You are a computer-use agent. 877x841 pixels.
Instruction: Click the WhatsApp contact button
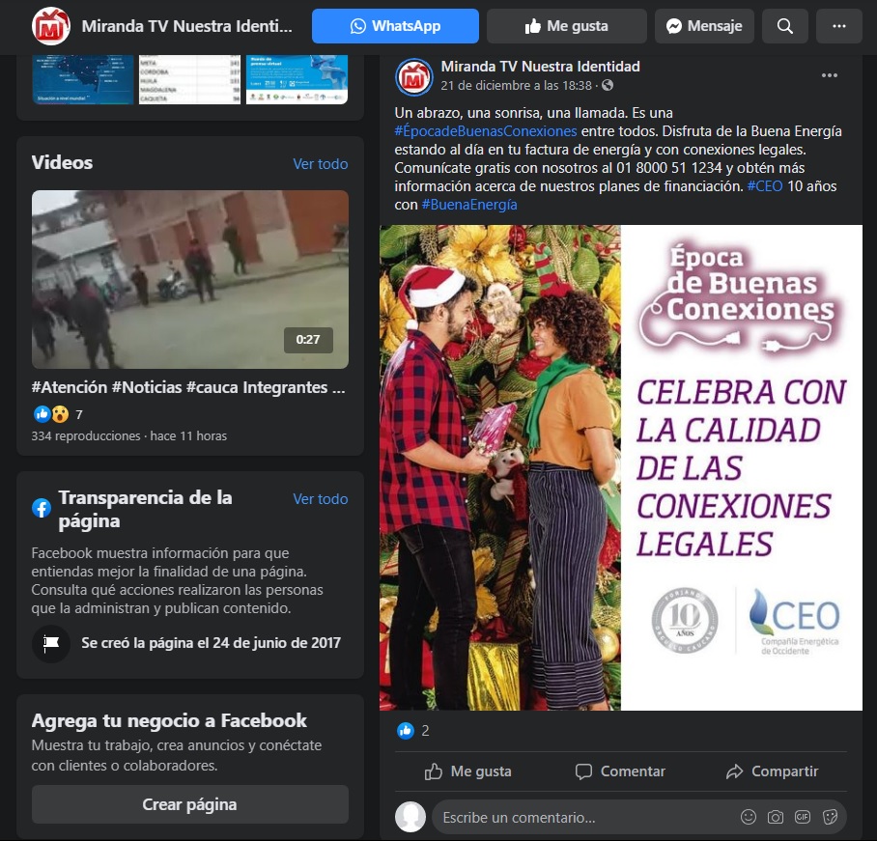coord(395,26)
